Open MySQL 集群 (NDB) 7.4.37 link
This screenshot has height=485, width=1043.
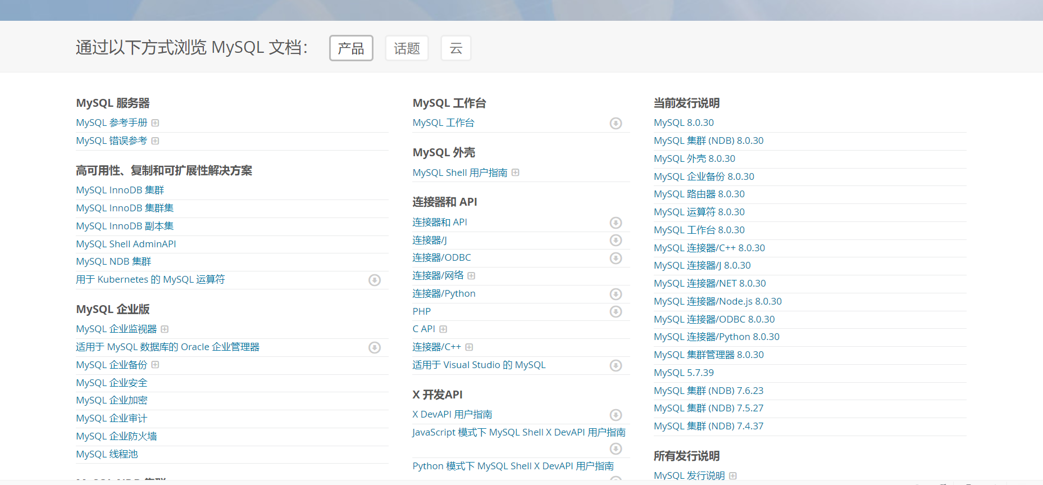(709, 426)
